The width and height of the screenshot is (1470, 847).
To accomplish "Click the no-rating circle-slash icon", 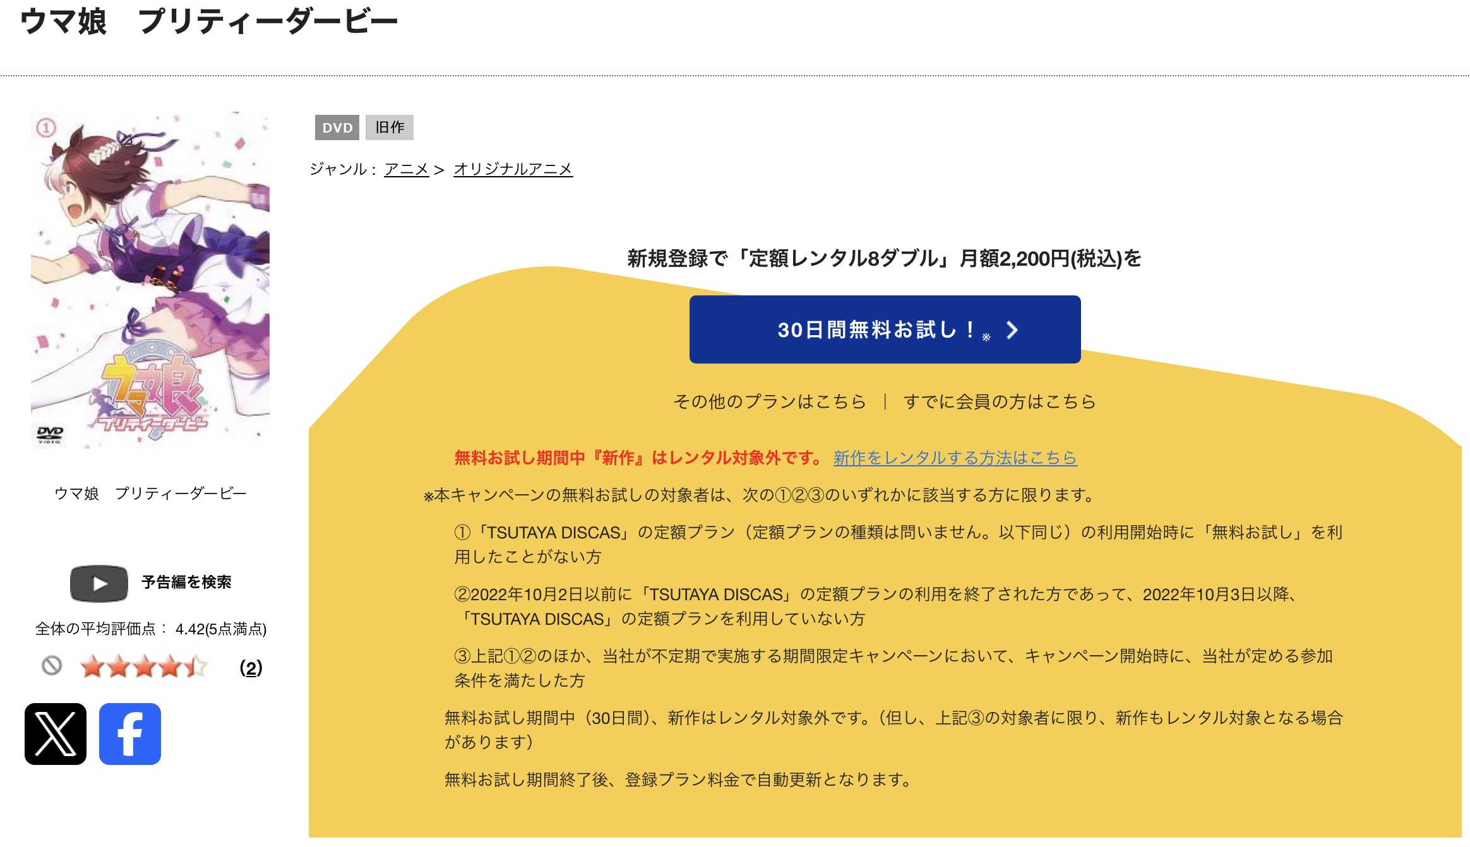I will [52, 665].
